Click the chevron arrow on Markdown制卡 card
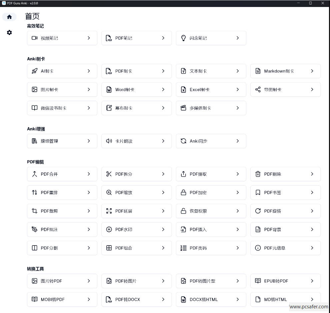330x313 pixels. click(x=312, y=71)
